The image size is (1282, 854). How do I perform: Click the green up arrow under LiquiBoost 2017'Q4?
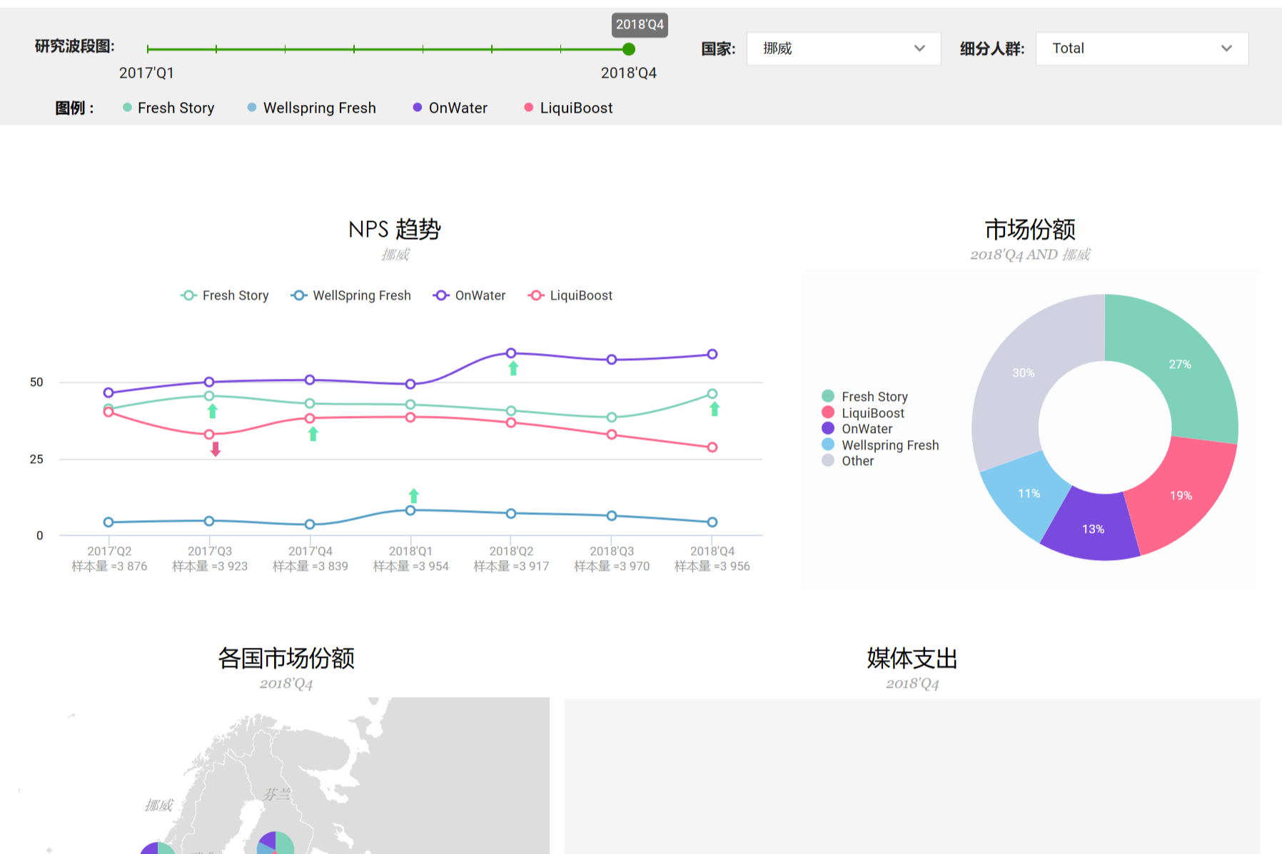313,434
